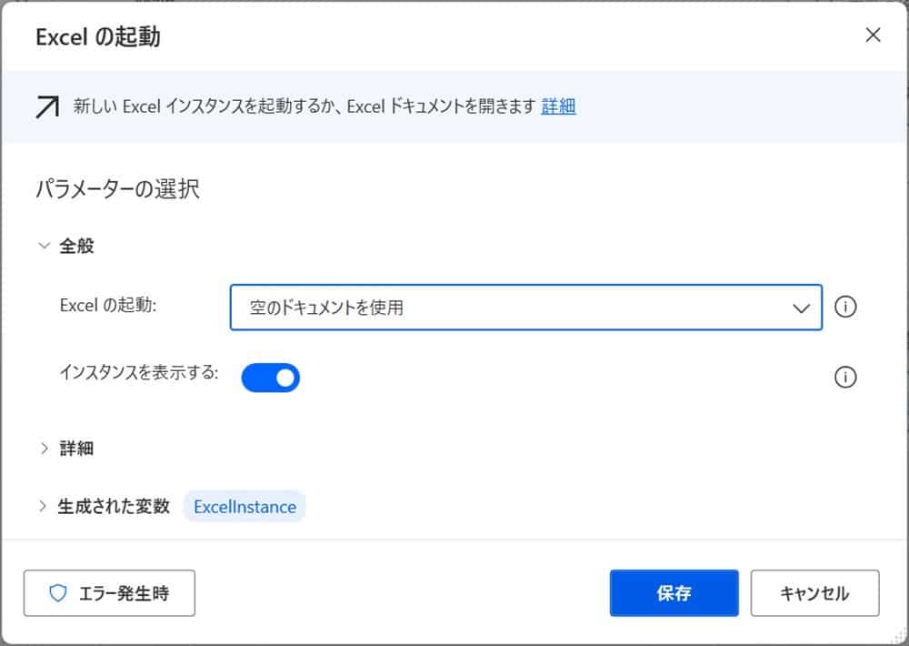Click the shield icon on the エラー発生時 button
The width and height of the screenshot is (909, 646).
coord(58,594)
